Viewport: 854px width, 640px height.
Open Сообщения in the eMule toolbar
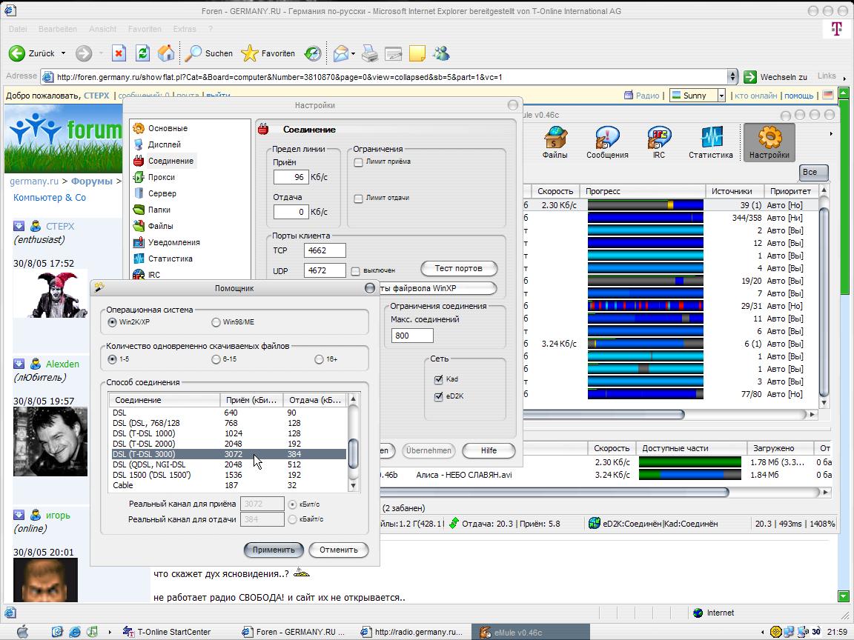pos(607,142)
